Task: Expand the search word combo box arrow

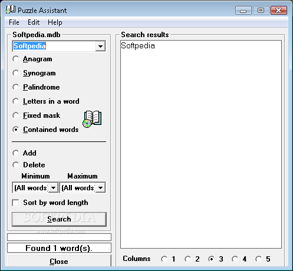Action: 100,47
